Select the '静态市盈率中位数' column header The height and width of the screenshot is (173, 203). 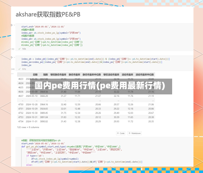pos(92,75)
